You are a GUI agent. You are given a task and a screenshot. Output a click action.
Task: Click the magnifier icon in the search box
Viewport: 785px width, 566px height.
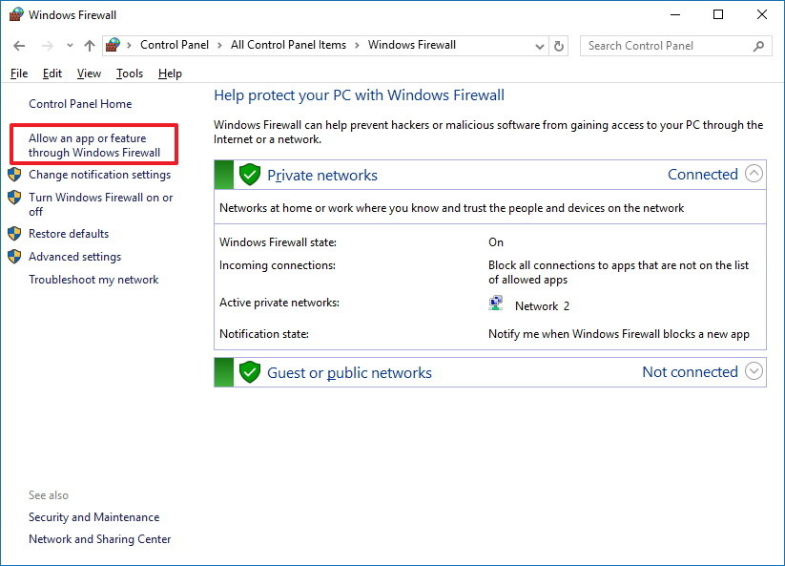757,45
